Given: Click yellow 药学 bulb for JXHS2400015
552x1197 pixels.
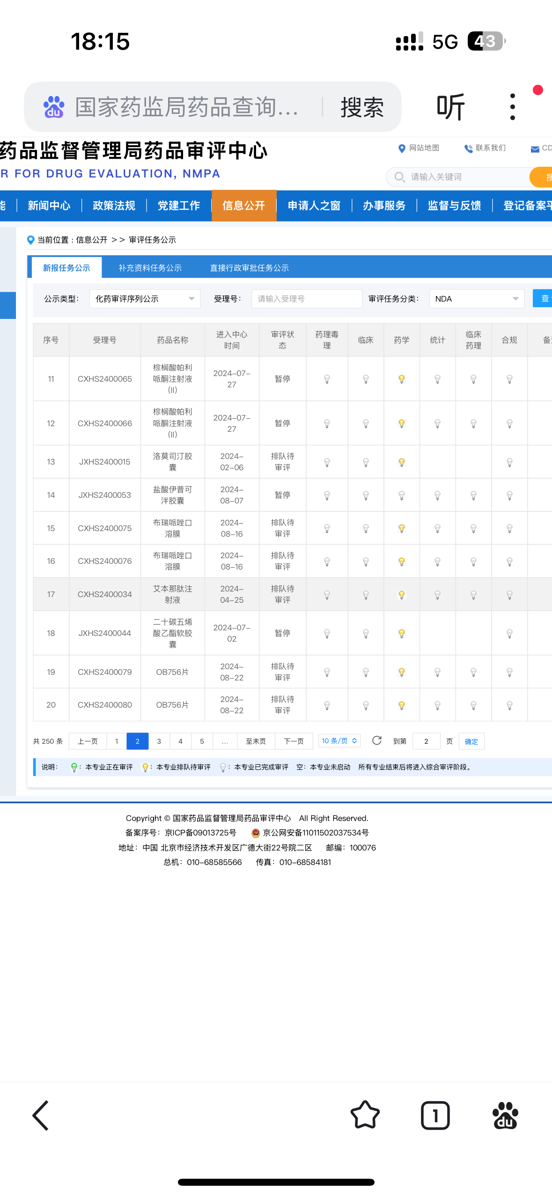Looking at the screenshot, I should [402, 463].
